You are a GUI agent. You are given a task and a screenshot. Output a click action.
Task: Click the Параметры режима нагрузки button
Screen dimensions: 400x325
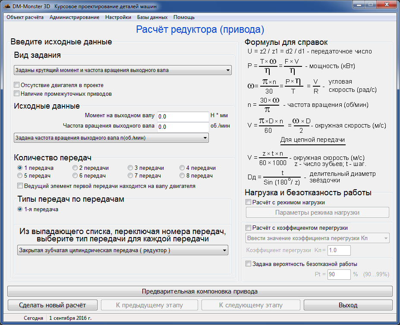317,212
